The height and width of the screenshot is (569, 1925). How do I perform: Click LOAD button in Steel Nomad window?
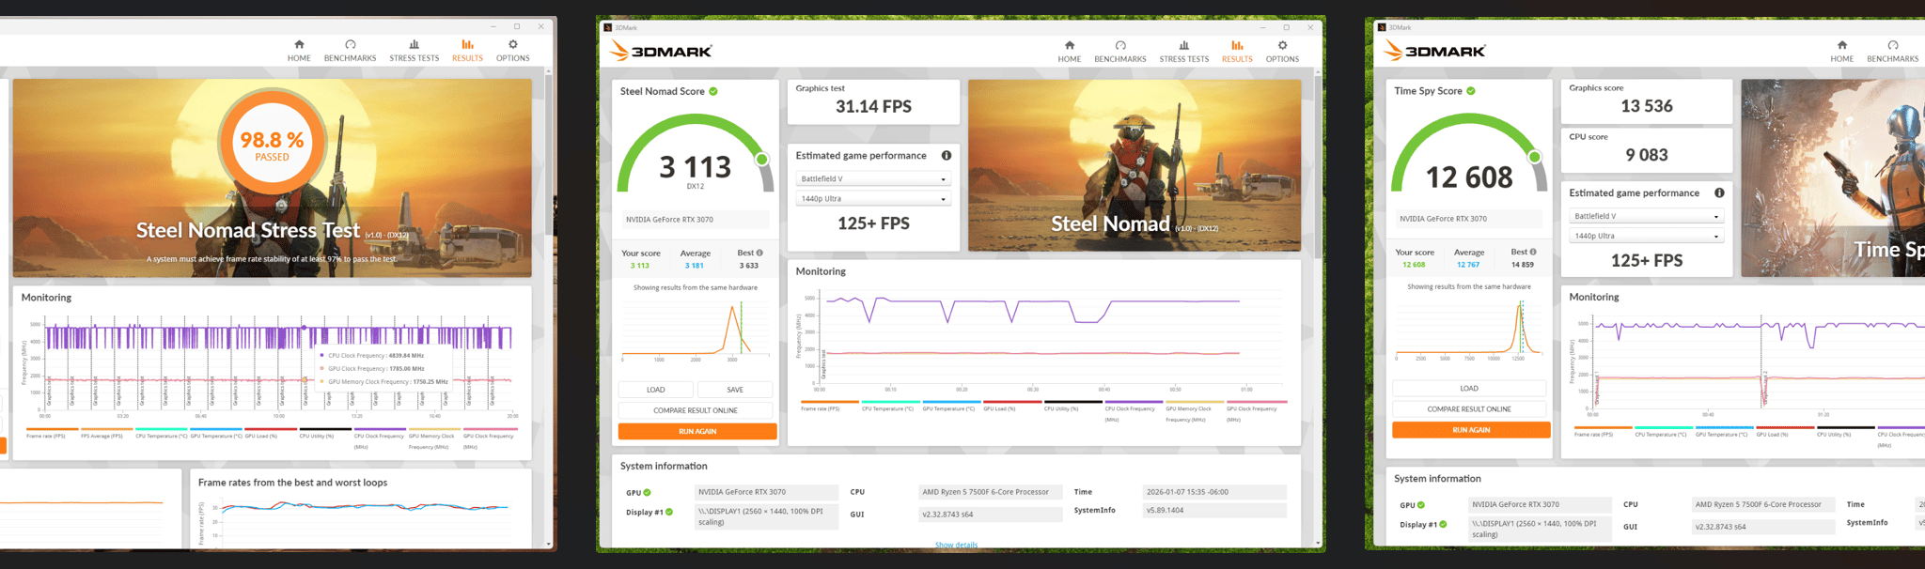click(x=656, y=390)
